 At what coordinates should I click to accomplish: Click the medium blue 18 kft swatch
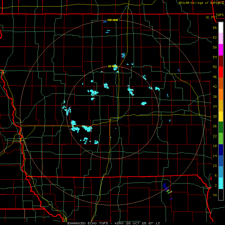[x=221, y=161]
